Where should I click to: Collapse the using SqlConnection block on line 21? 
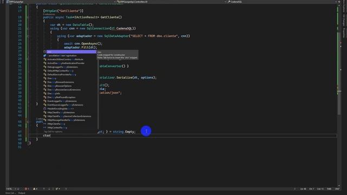28,29
